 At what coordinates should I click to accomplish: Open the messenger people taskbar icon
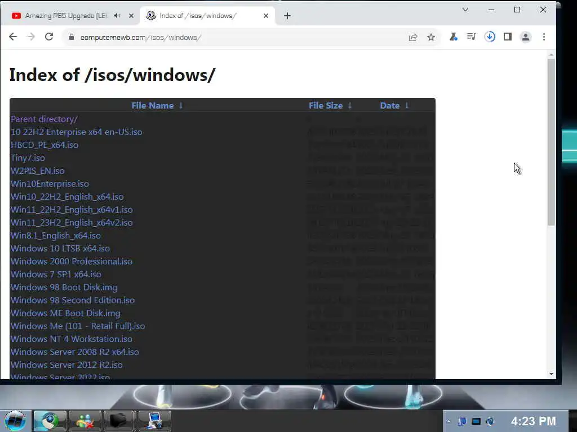[85, 421]
